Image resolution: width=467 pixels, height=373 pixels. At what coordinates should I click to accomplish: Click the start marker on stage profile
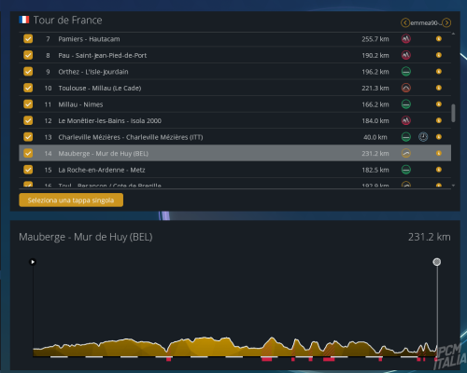point(33,262)
